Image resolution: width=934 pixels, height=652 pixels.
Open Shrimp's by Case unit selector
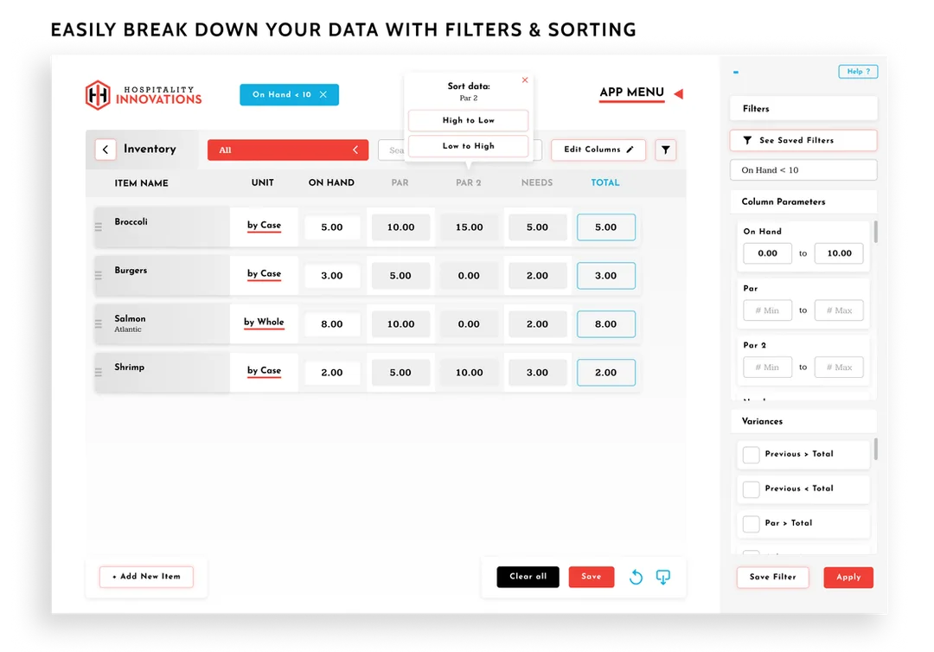tap(264, 370)
